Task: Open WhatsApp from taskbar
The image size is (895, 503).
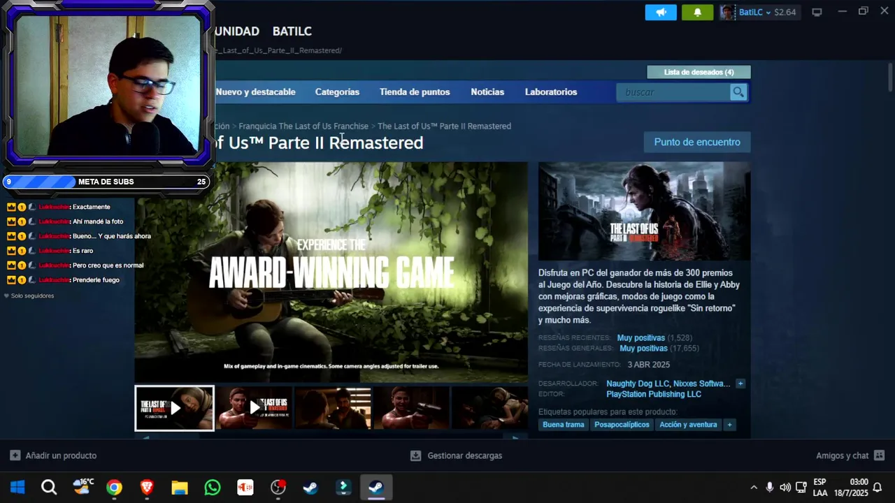Action: (x=213, y=487)
